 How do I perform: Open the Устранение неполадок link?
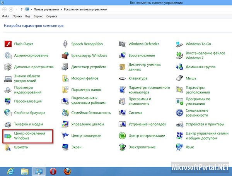click(x=147, y=124)
